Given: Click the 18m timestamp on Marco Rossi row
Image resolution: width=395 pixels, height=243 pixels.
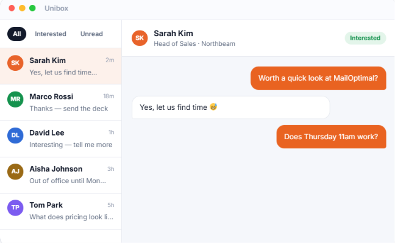Looking at the screenshot, I should 109,96.
